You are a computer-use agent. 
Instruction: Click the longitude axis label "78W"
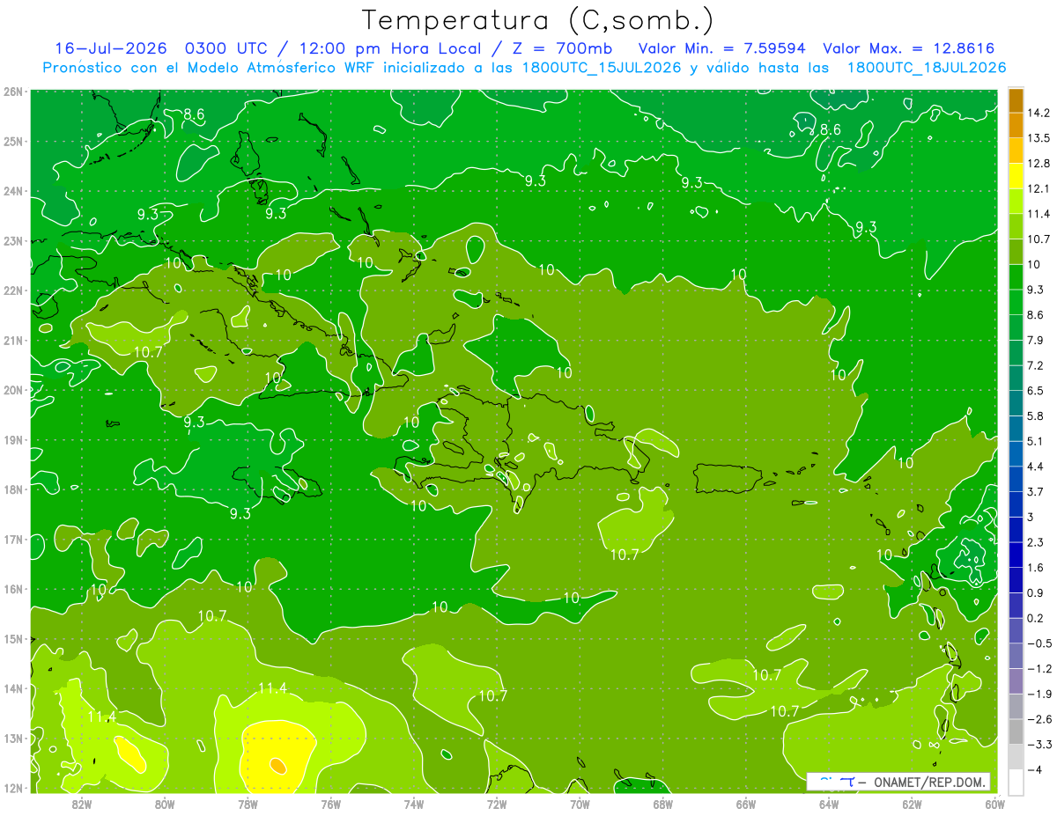coord(248,805)
